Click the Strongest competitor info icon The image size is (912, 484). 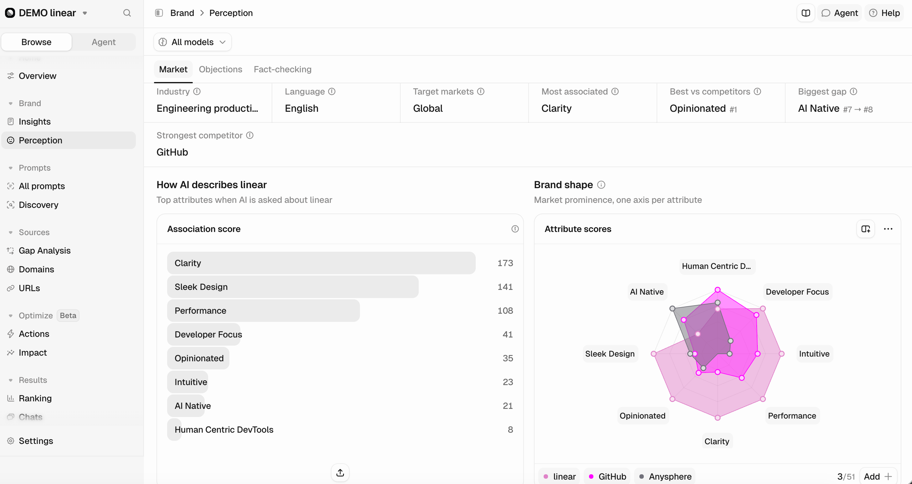click(x=250, y=136)
